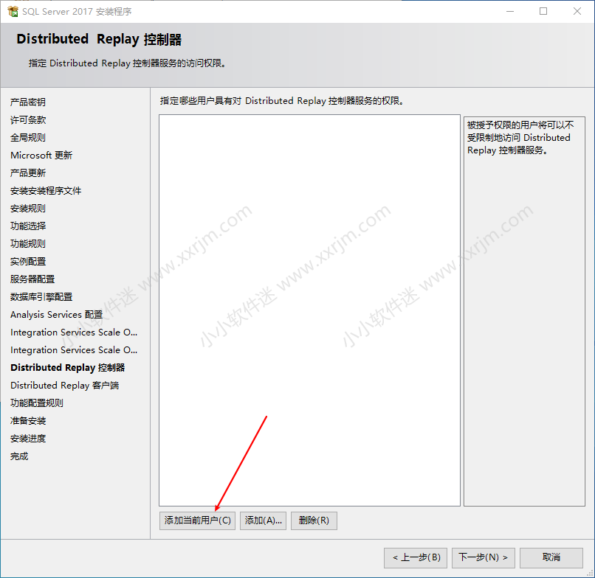
Task: Select 产品密钥 step in sidebar
Action: (28, 102)
